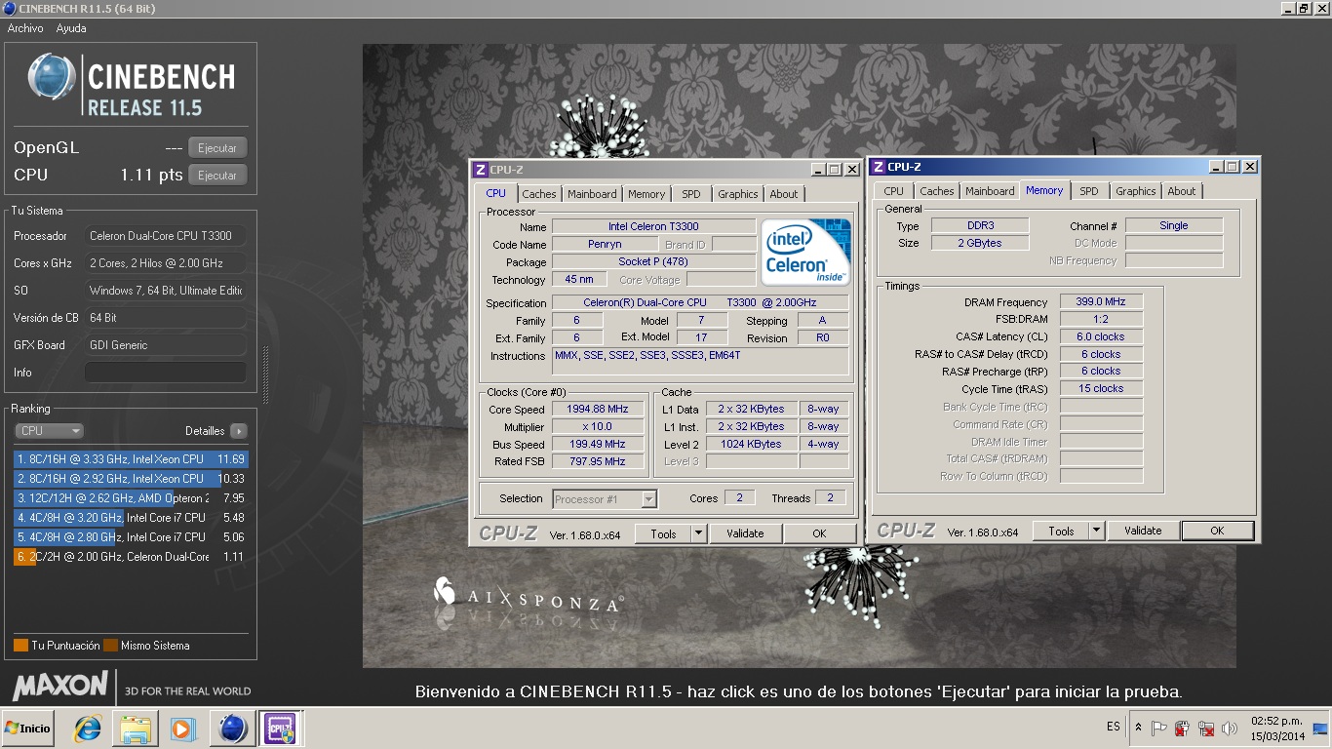Click Tools button in left CPU-Z

point(663,533)
